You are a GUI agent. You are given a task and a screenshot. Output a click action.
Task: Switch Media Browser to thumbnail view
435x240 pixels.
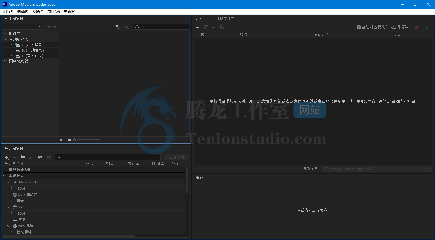coord(69,140)
